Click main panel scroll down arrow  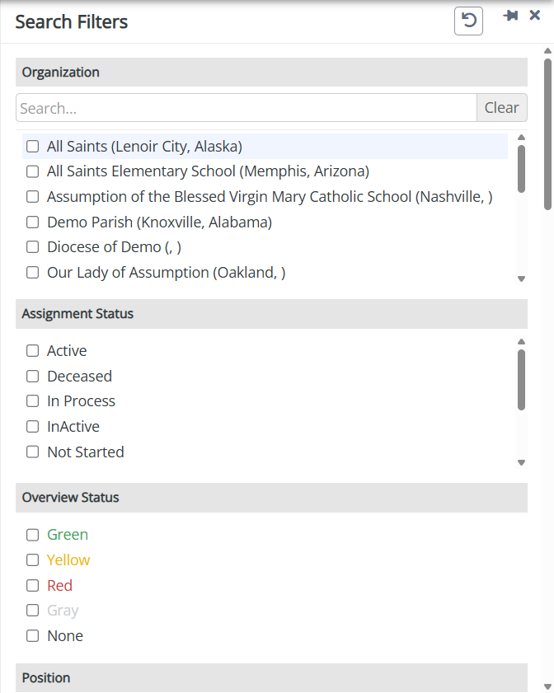547,686
